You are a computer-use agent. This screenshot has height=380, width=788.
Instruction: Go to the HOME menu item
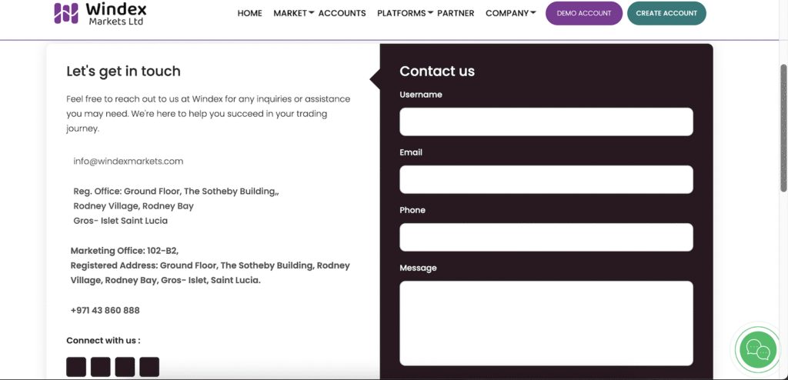click(250, 14)
